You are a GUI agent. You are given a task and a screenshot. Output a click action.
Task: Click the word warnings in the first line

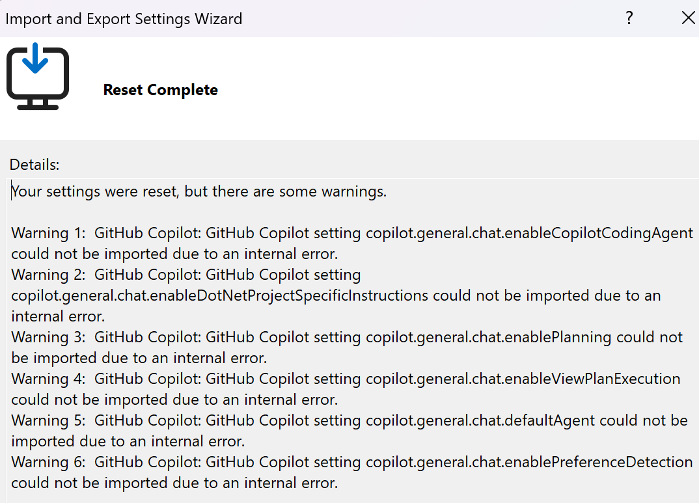click(x=357, y=192)
